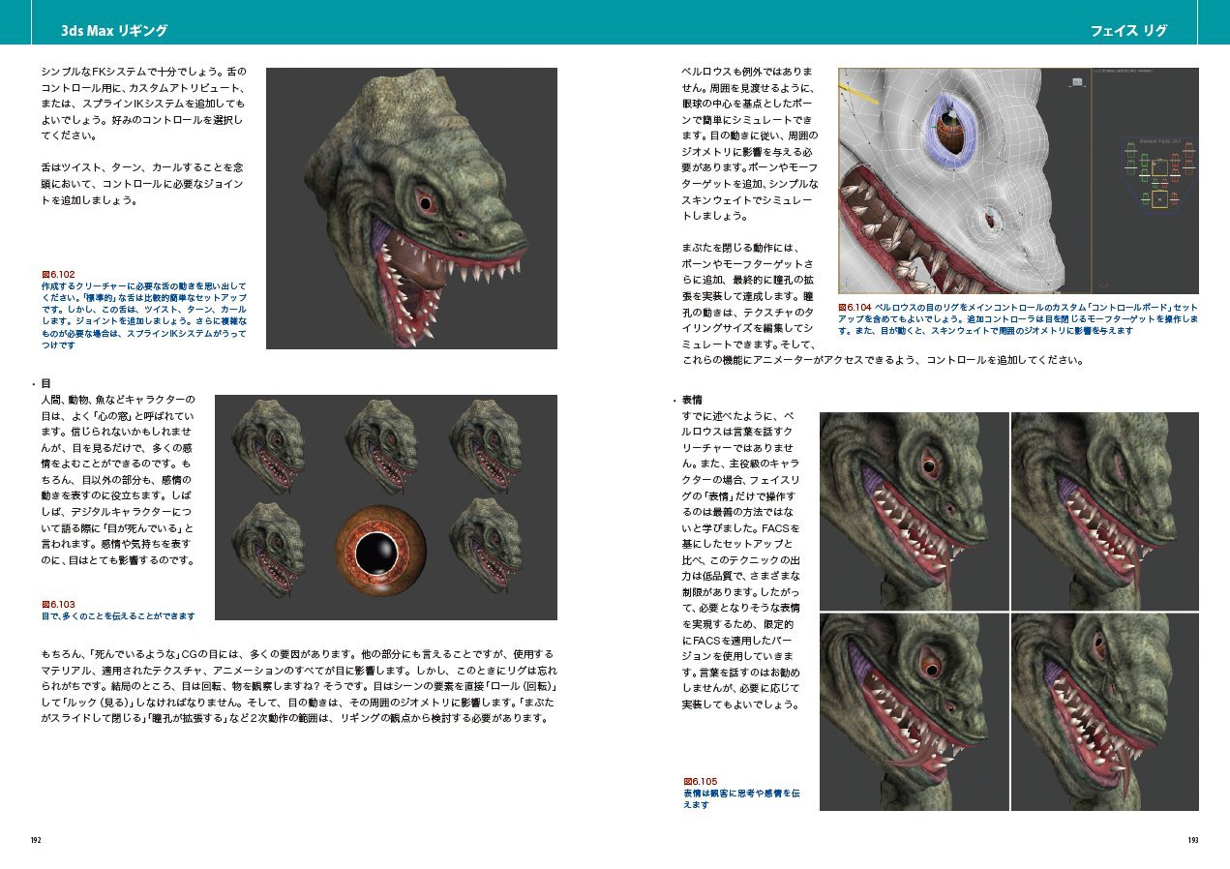The height and width of the screenshot is (869, 1230).
Task: Click the '3ds Max リギング' header title
Action: 114,31
